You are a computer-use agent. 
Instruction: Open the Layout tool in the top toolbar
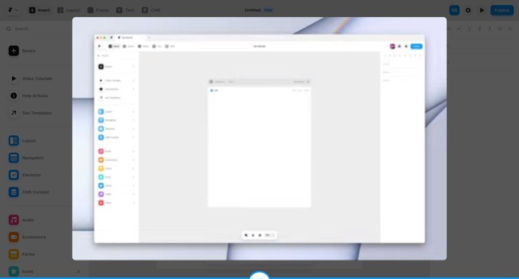pos(69,10)
